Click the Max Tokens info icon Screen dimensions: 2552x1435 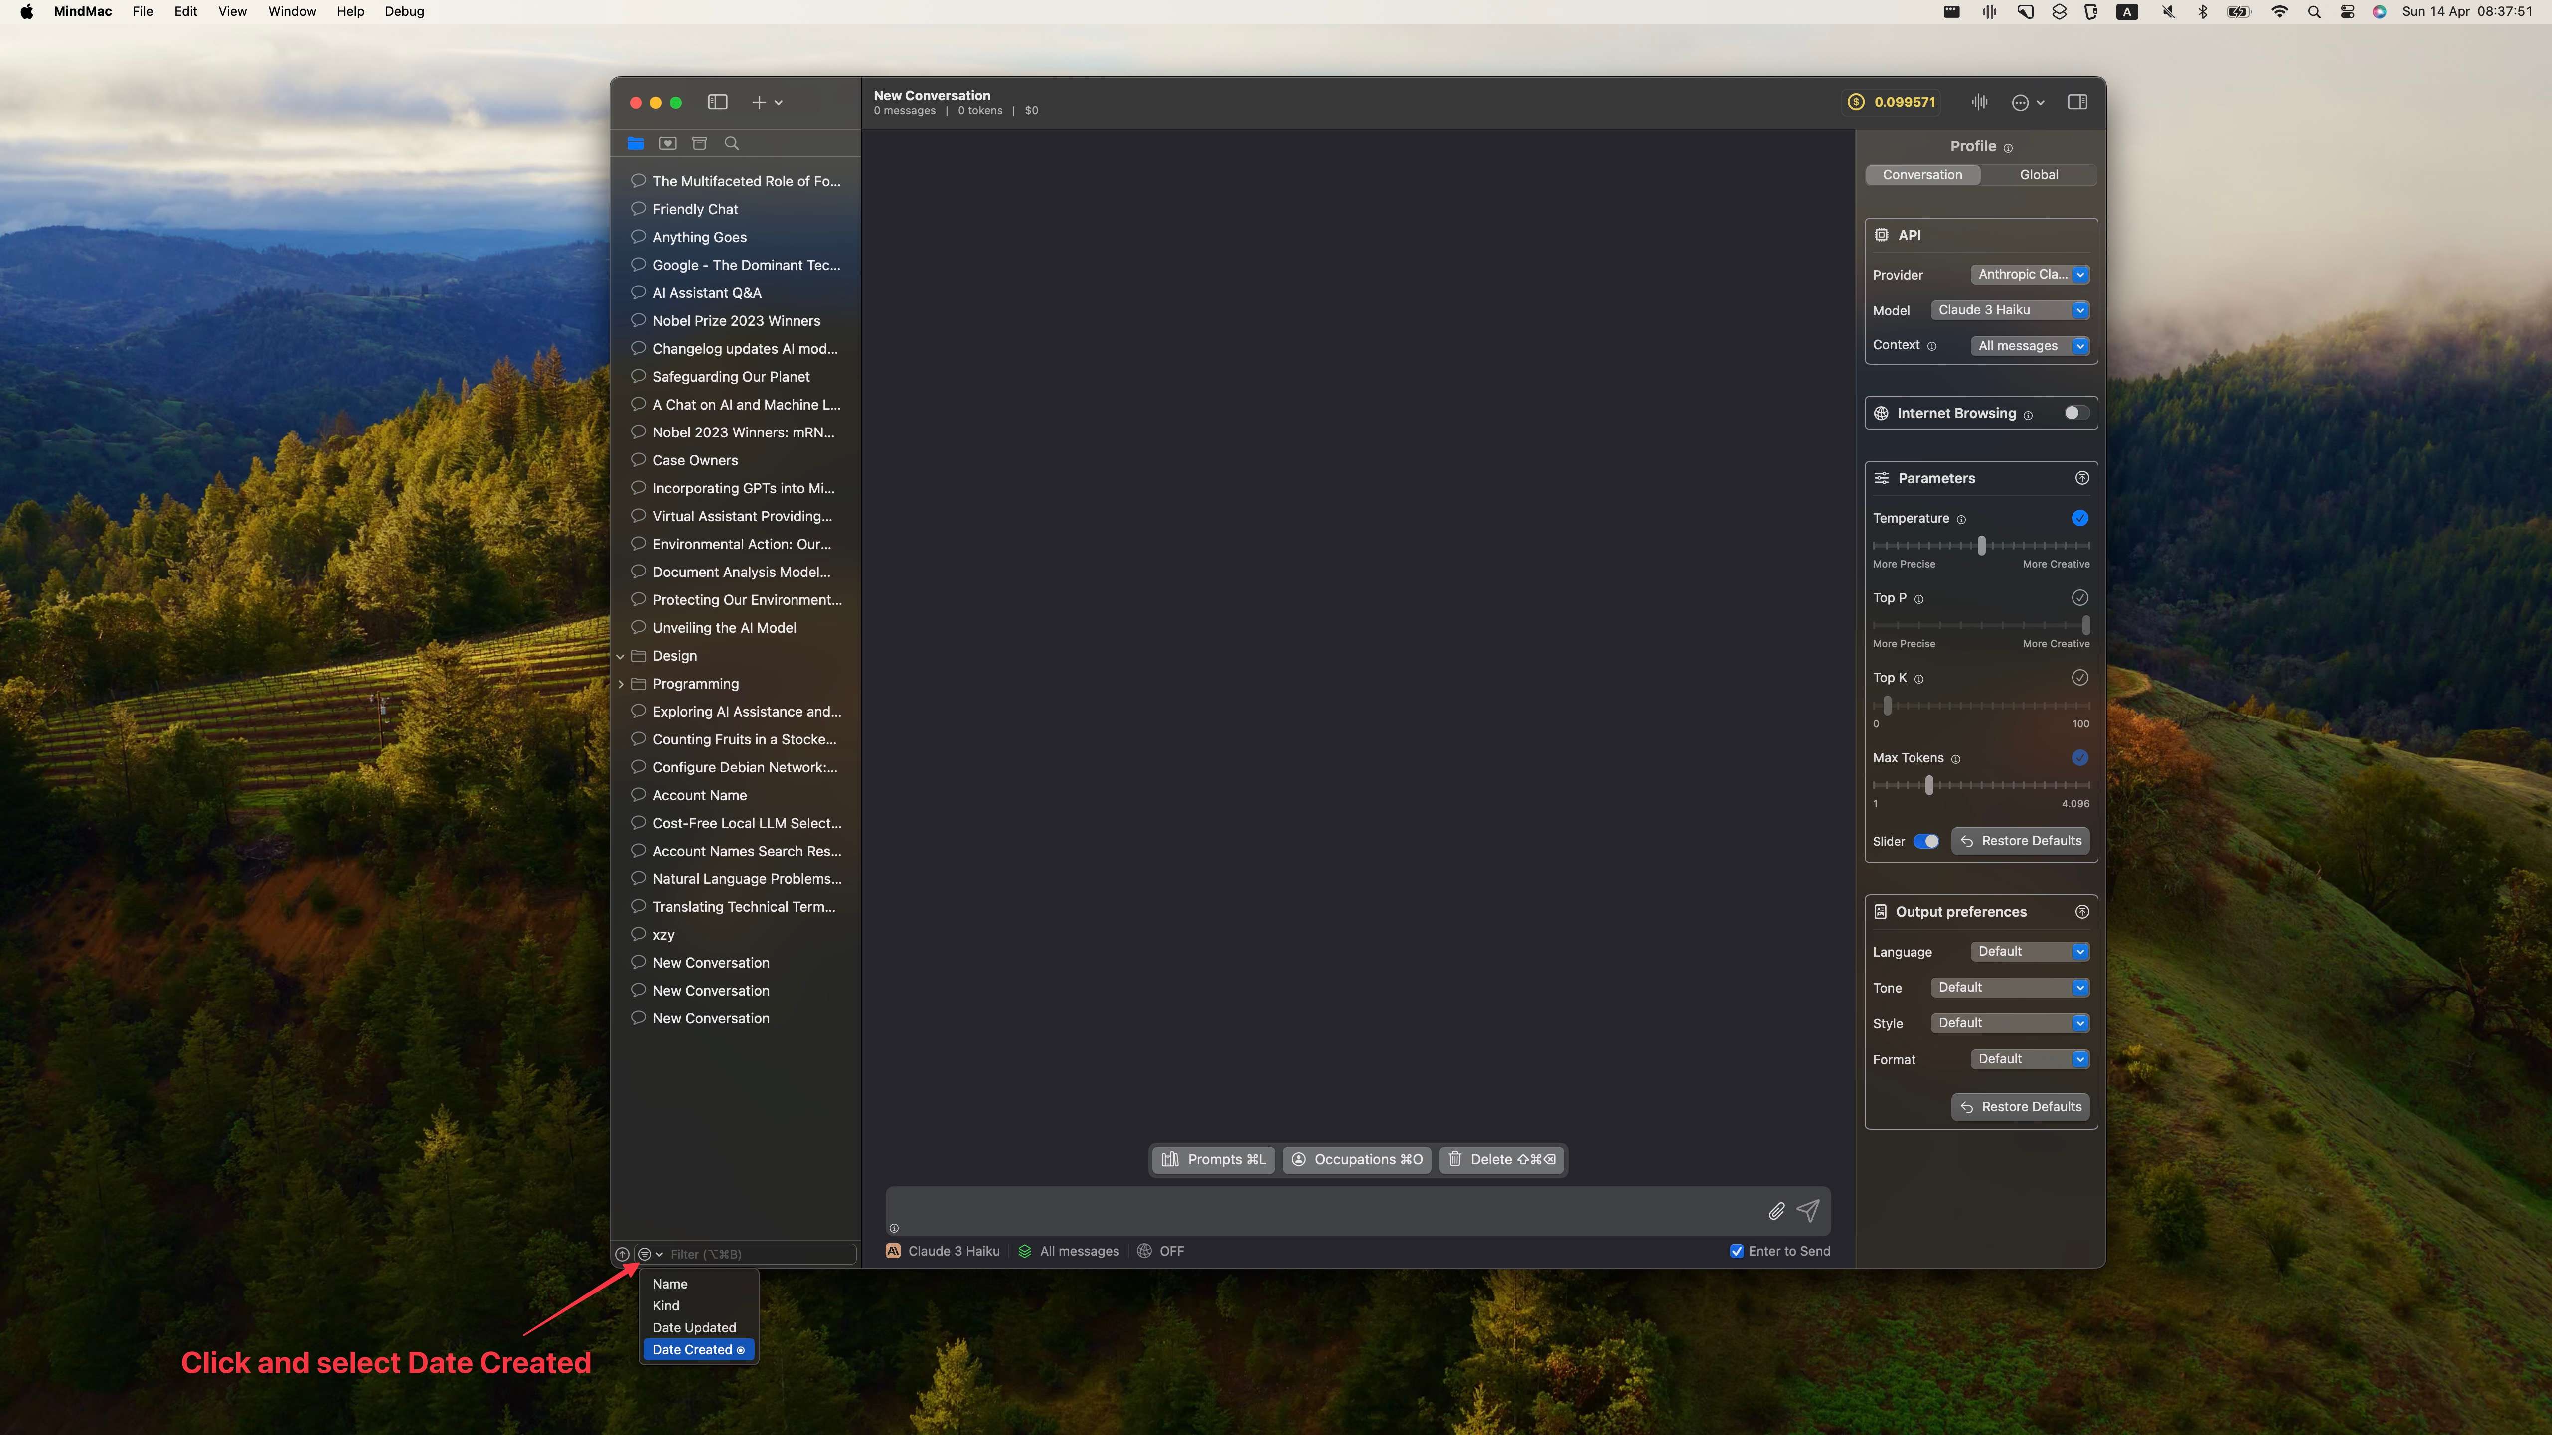click(1955, 758)
